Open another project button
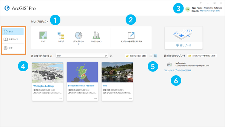Viewport: 225px width, 127px height. click(x=136, y=56)
